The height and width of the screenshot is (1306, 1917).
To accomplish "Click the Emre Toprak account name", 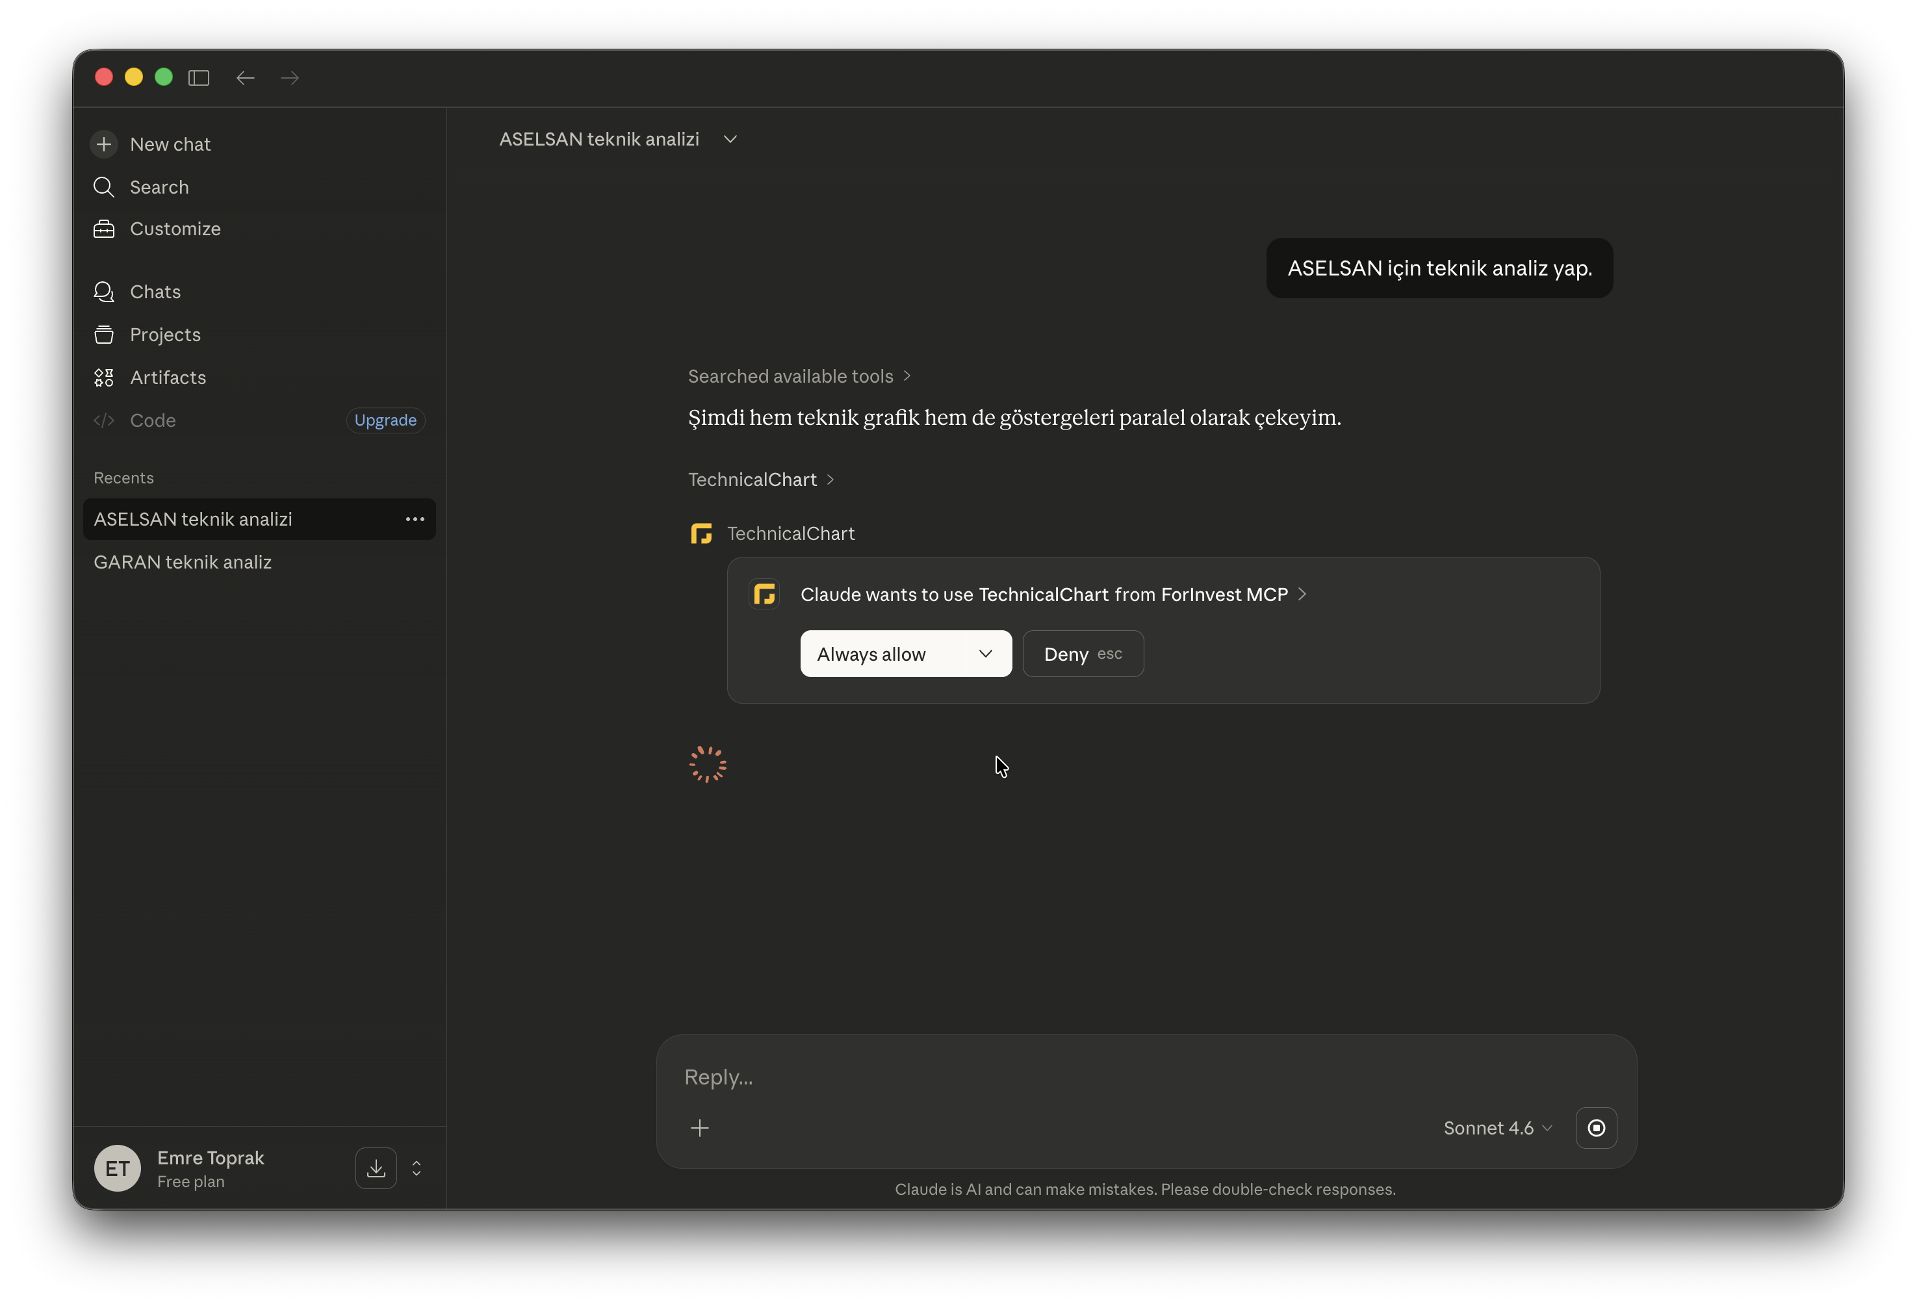I will [x=211, y=1157].
